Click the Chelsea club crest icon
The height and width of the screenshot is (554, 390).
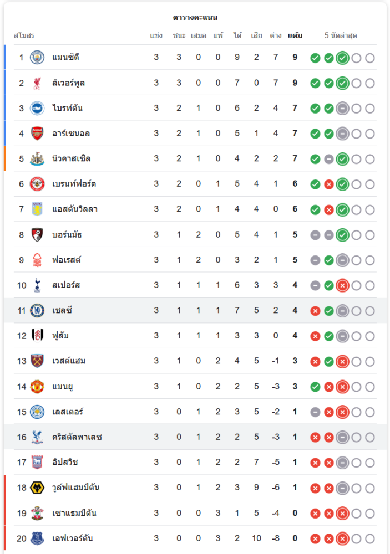tap(37, 310)
